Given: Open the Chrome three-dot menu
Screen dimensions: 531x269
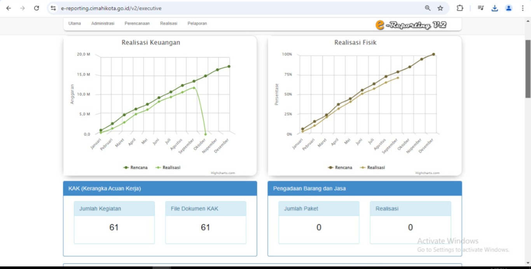Looking at the screenshot, I should [522, 8].
